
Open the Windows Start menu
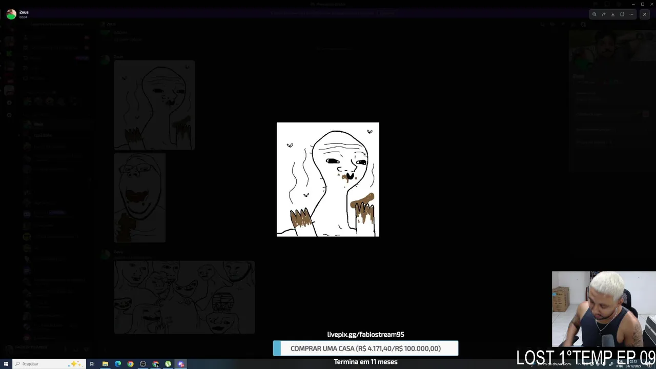coord(6,364)
